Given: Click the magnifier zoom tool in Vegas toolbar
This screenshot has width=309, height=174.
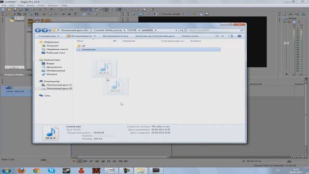Looking at the screenshot, I should pos(96,14).
